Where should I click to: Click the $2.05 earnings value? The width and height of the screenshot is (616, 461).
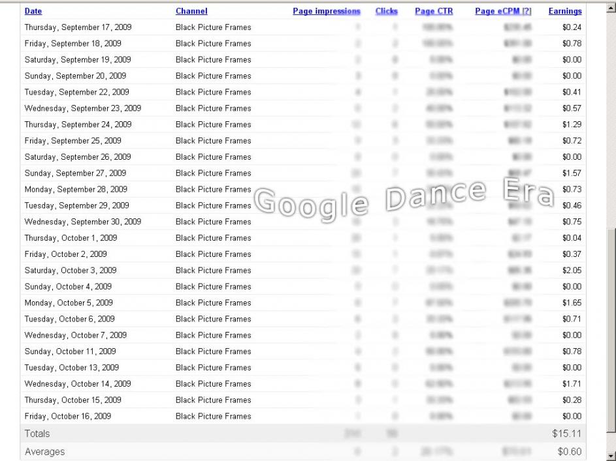tap(572, 270)
